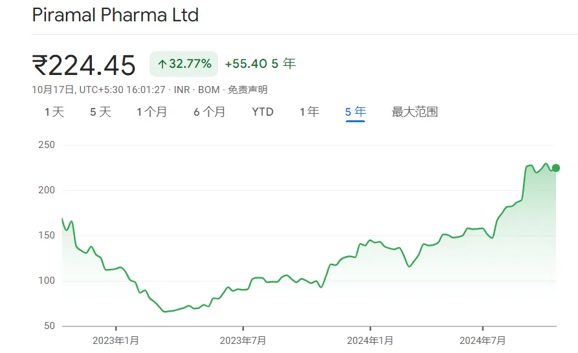Switch to the 5天 range tab

click(100, 112)
